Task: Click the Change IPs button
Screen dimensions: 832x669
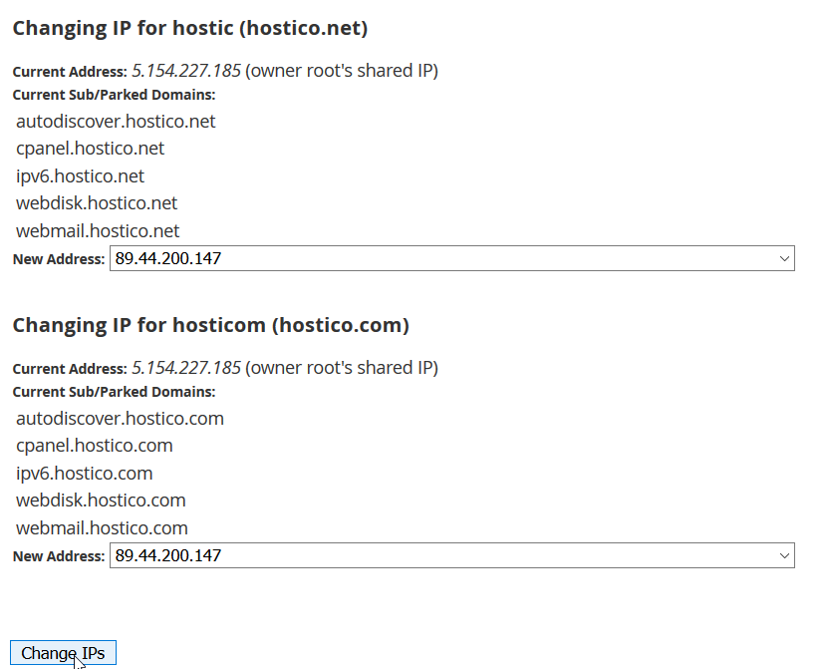Action: (x=63, y=653)
